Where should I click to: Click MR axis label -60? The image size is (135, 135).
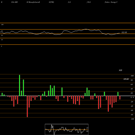pyautogui.click(x=132, y=110)
